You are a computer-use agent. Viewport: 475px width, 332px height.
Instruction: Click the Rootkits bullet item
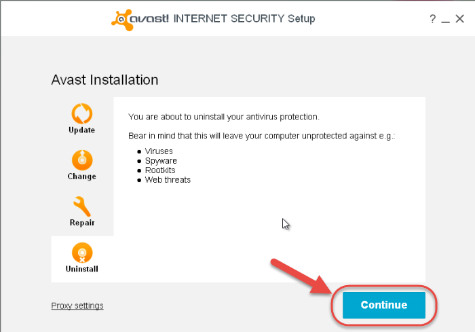[160, 170]
